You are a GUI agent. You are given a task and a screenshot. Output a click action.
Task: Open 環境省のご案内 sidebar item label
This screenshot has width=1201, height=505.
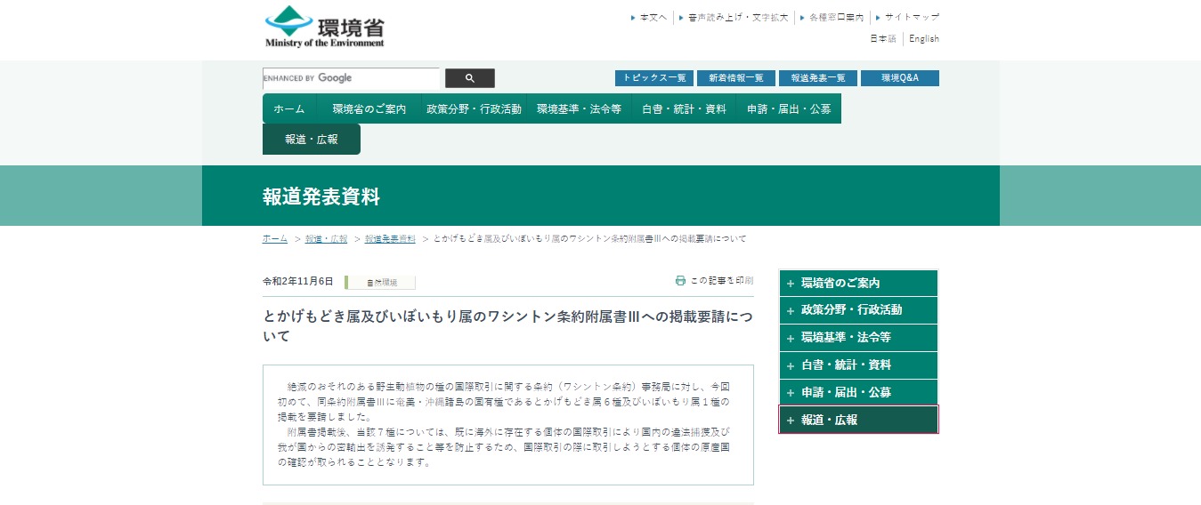click(x=840, y=284)
